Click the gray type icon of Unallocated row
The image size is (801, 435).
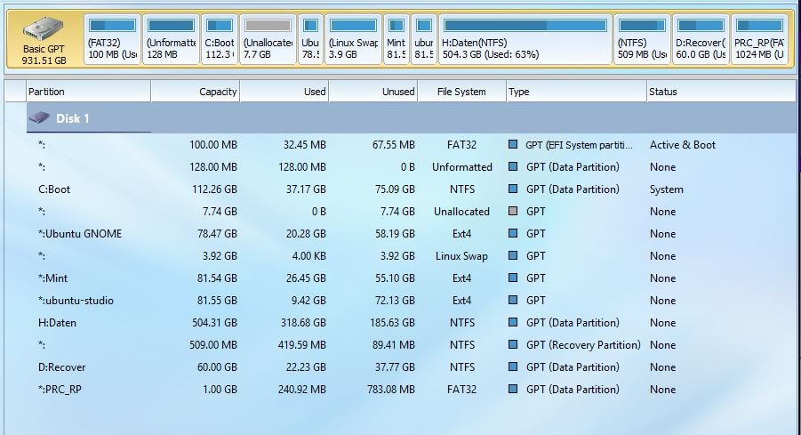point(513,211)
